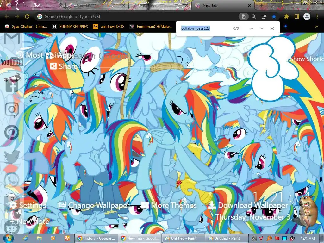Viewport: 324px width, 243px height.
Task: Click More Themes
Action: (169, 205)
